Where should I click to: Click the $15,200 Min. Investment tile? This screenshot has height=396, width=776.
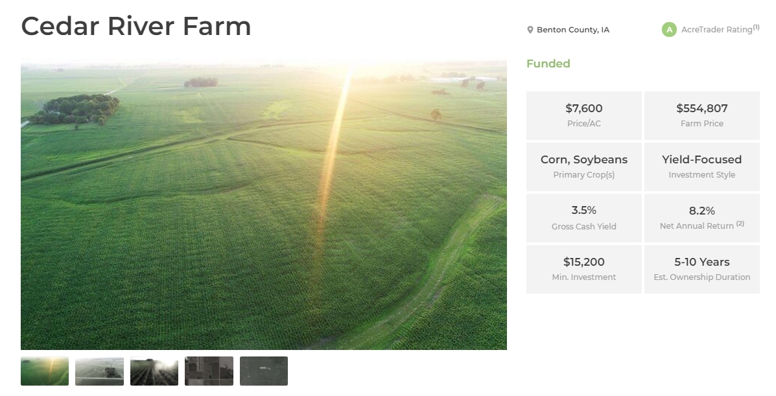click(584, 269)
